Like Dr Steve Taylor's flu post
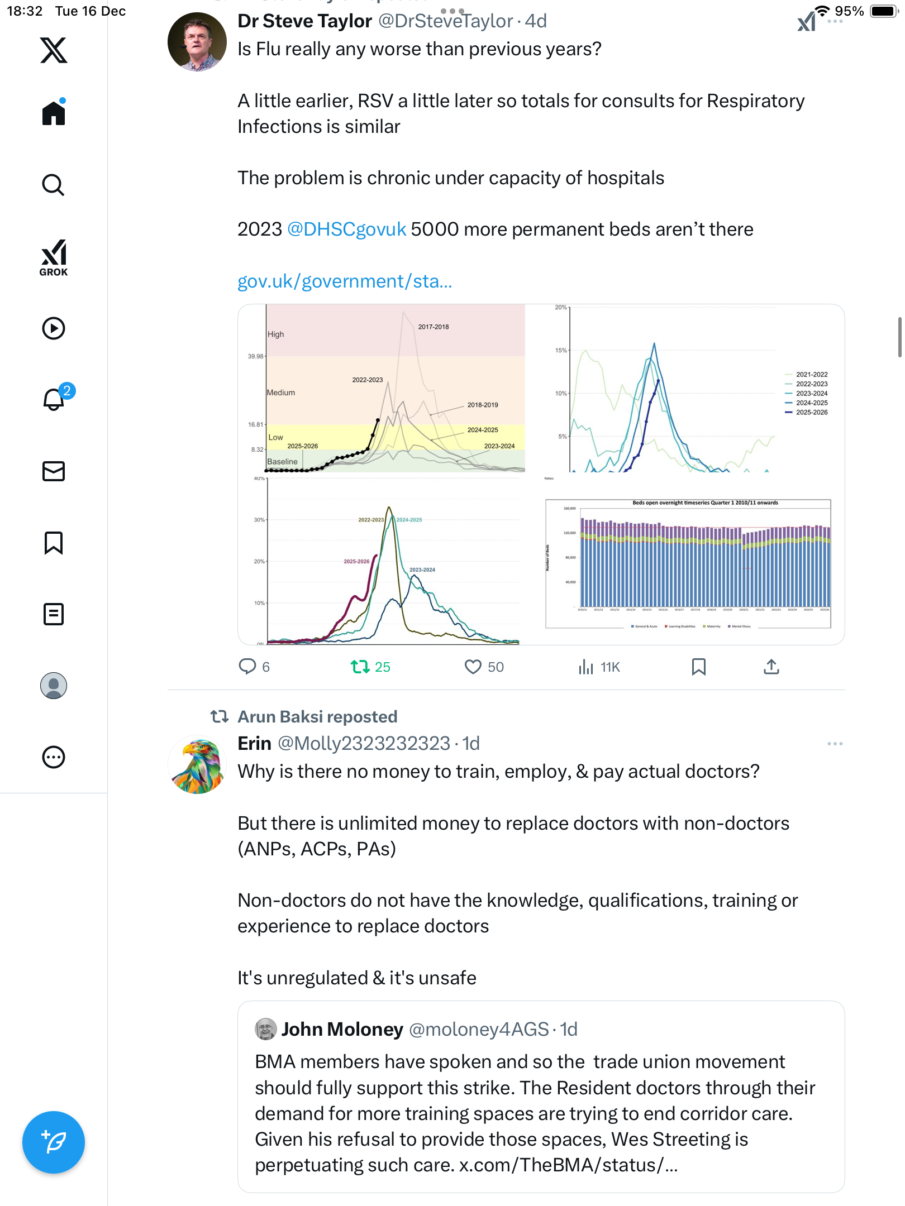Screen dimensions: 905x1206 click(473, 667)
